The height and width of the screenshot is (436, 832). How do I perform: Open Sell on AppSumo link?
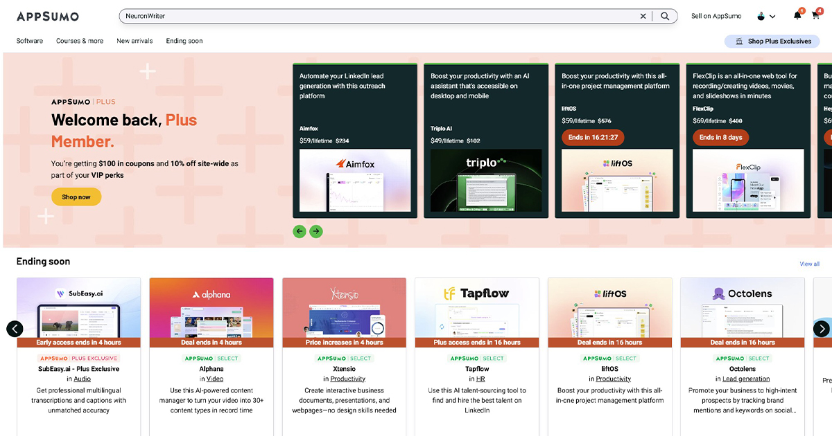click(x=716, y=16)
